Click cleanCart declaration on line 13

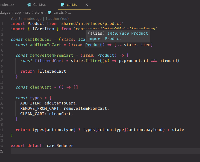click(x=41, y=87)
